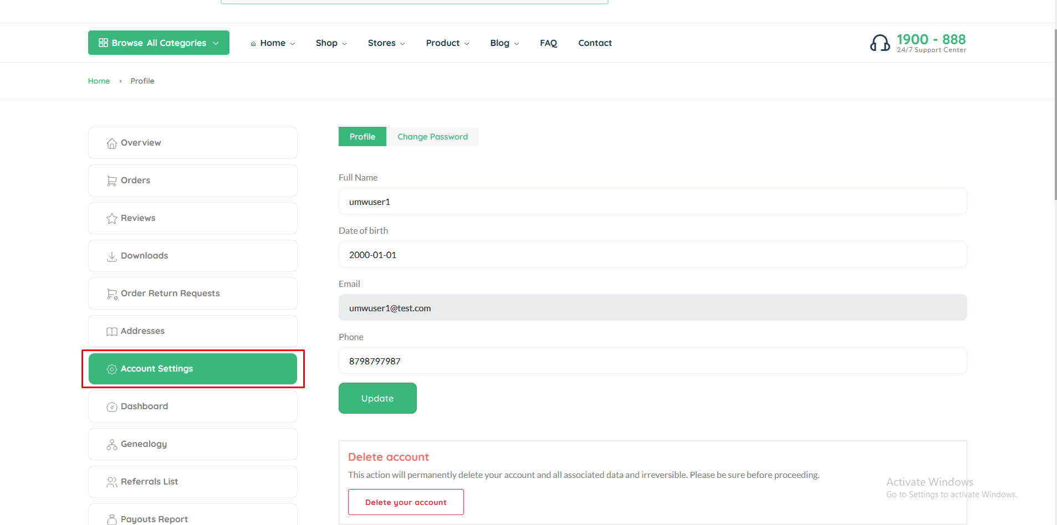Screen dimensions: 1057x525
Task: Switch to the Change Password tab
Action: click(432, 136)
